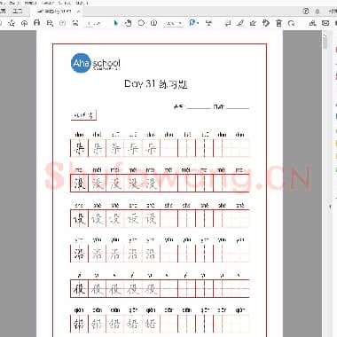Click the scrolling mode icon next to fit page
Screen dimensions: 337x337
[209, 23]
